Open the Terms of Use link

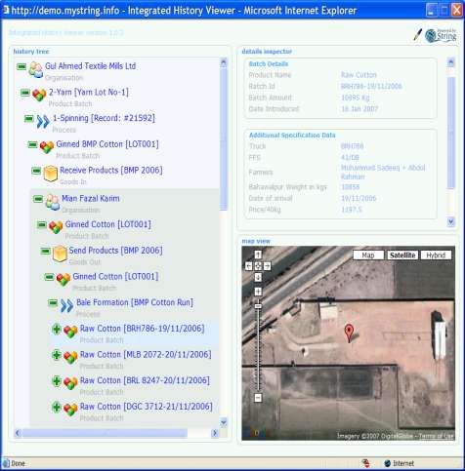(x=437, y=436)
